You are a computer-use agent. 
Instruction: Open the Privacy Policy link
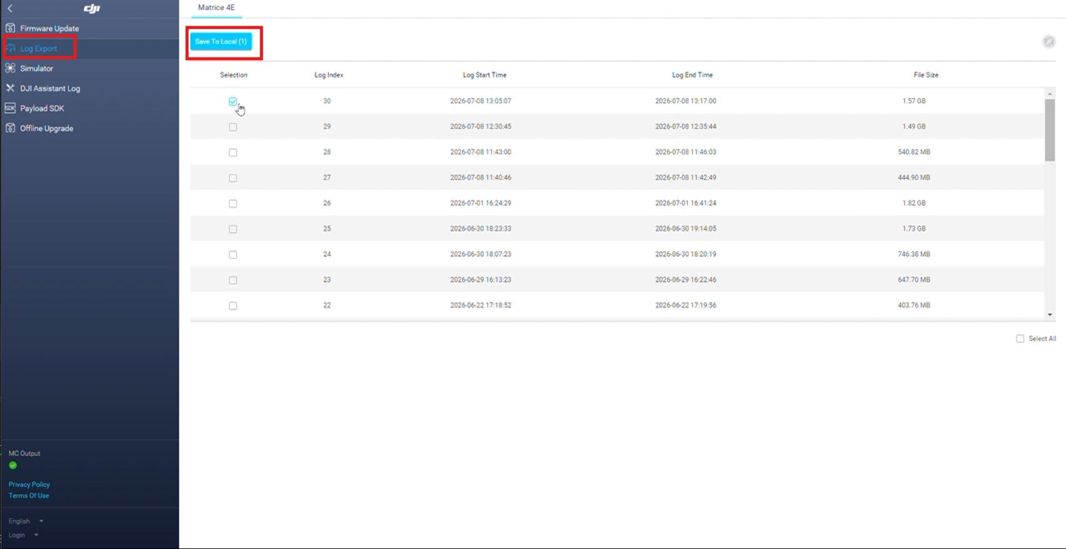(29, 485)
